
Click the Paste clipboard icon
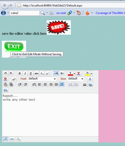tap(5, 84)
